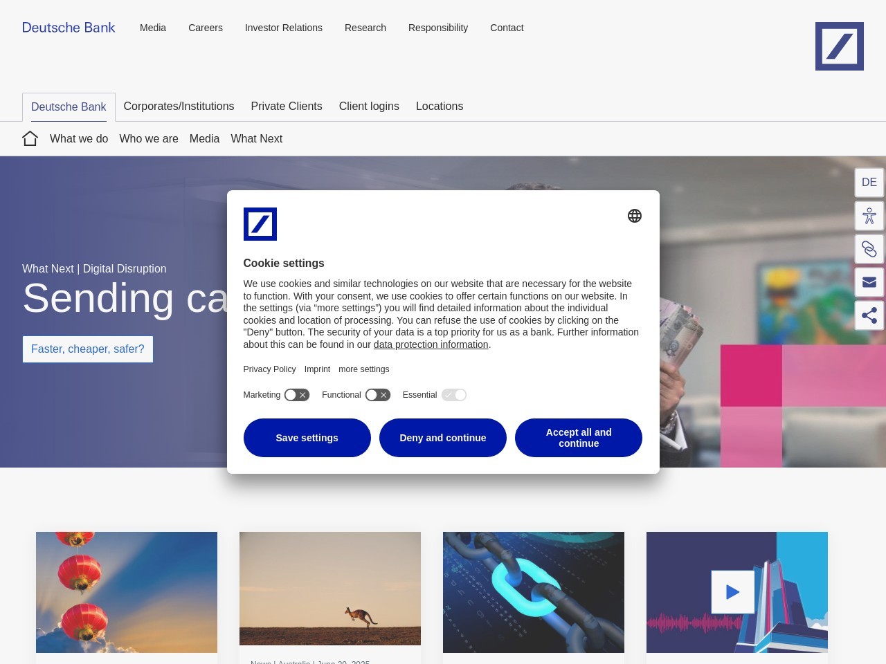Open the Investor Relations menu
The width and height of the screenshot is (886, 664).
tap(283, 28)
